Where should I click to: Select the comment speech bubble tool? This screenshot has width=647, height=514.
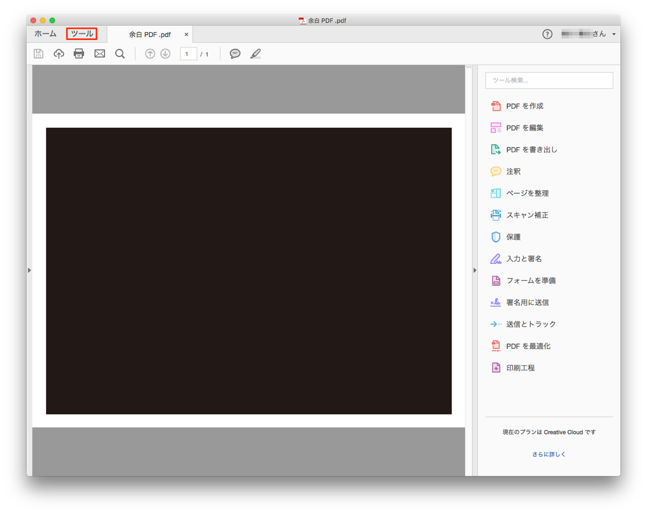[x=235, y=54]
